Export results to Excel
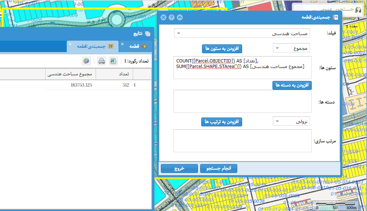The height and width of the screenshot is (211, 367). (113, 61)
